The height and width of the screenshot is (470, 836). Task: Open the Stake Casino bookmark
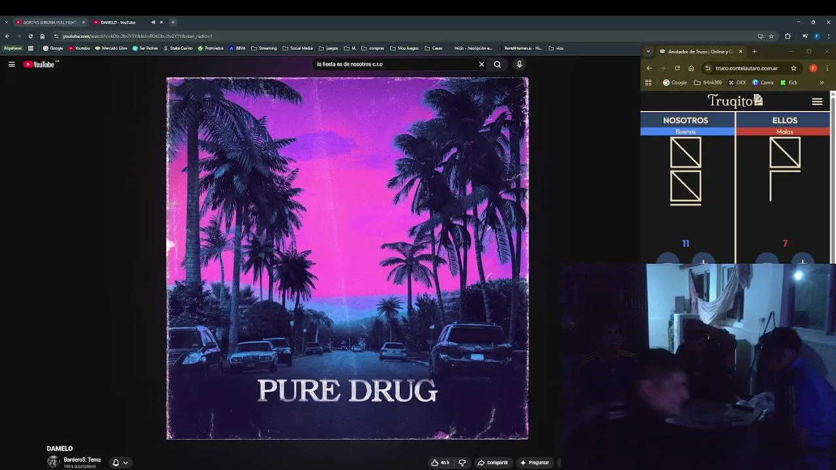(x=178, y=48)
